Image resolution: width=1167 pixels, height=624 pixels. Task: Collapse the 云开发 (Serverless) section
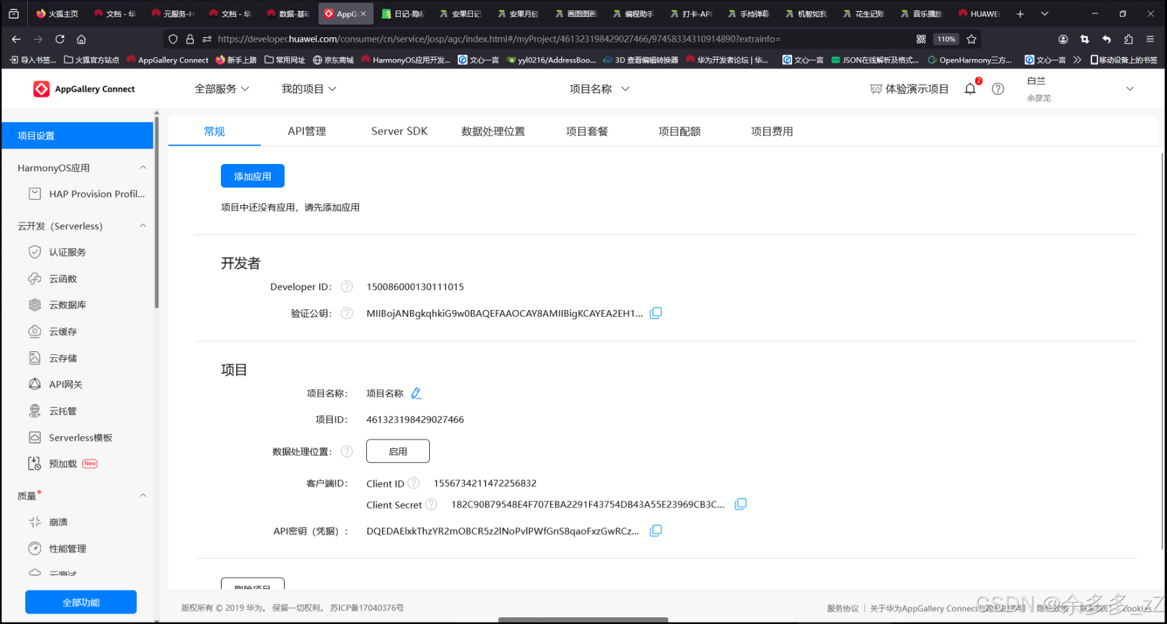point(143,226)
